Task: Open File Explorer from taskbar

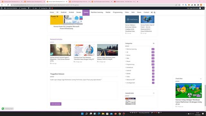Action: (x=103, y=114)
